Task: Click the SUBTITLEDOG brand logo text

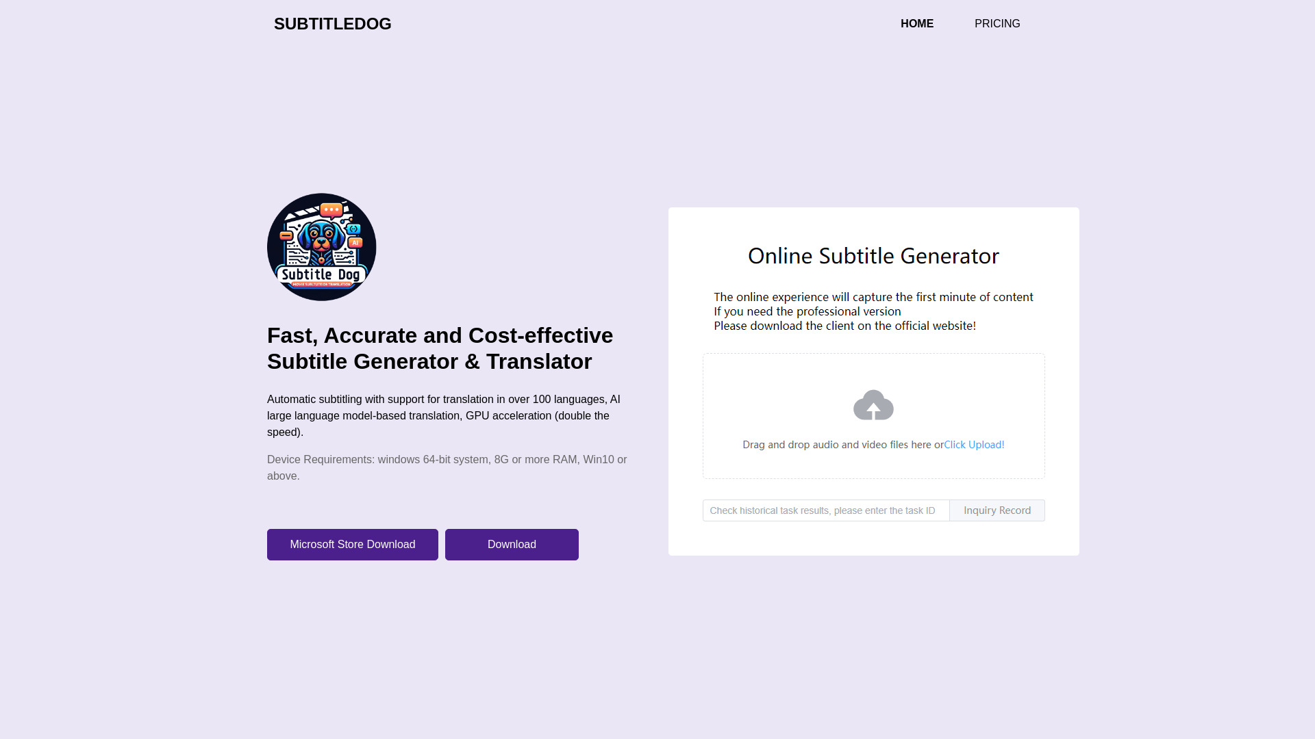Action: click(x=332, y=23)
